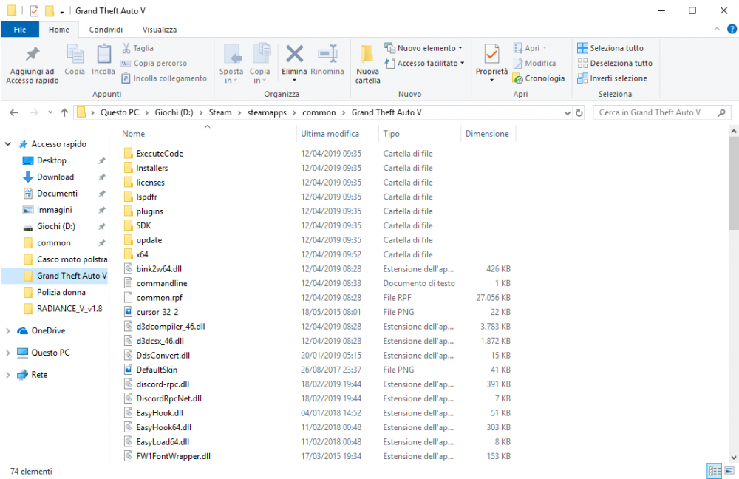
Task: Switch to the Condividi ribbon tab
Action: [x=106, y=30]
